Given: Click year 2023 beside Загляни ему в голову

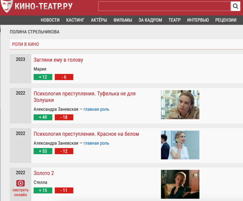Looking at the screenshot, I should pos(20,59).
